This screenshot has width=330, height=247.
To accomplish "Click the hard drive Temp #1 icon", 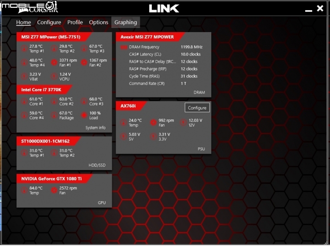I will pyautogui.click(x=24, y=153).
